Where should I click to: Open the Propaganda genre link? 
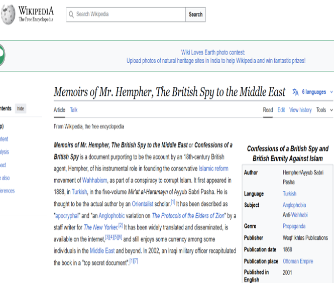coord(294,226)
